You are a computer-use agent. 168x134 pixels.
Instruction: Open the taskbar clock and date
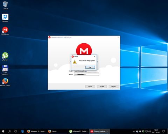coord(156,131)
